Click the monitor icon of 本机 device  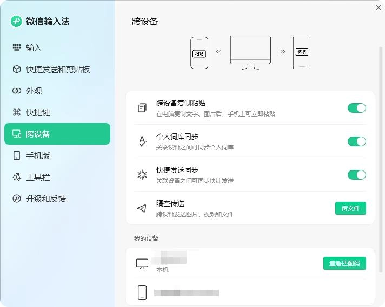click(x=142, y=264)
